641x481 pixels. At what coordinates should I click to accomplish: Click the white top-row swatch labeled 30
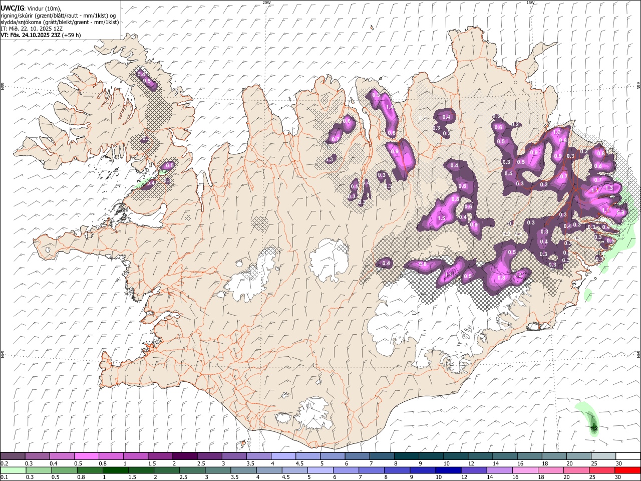pos(628,456)
